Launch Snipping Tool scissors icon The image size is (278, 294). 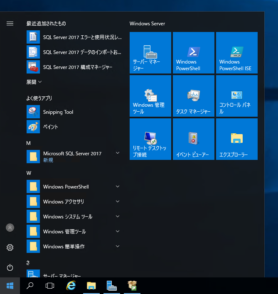click(x=33, y=112)
